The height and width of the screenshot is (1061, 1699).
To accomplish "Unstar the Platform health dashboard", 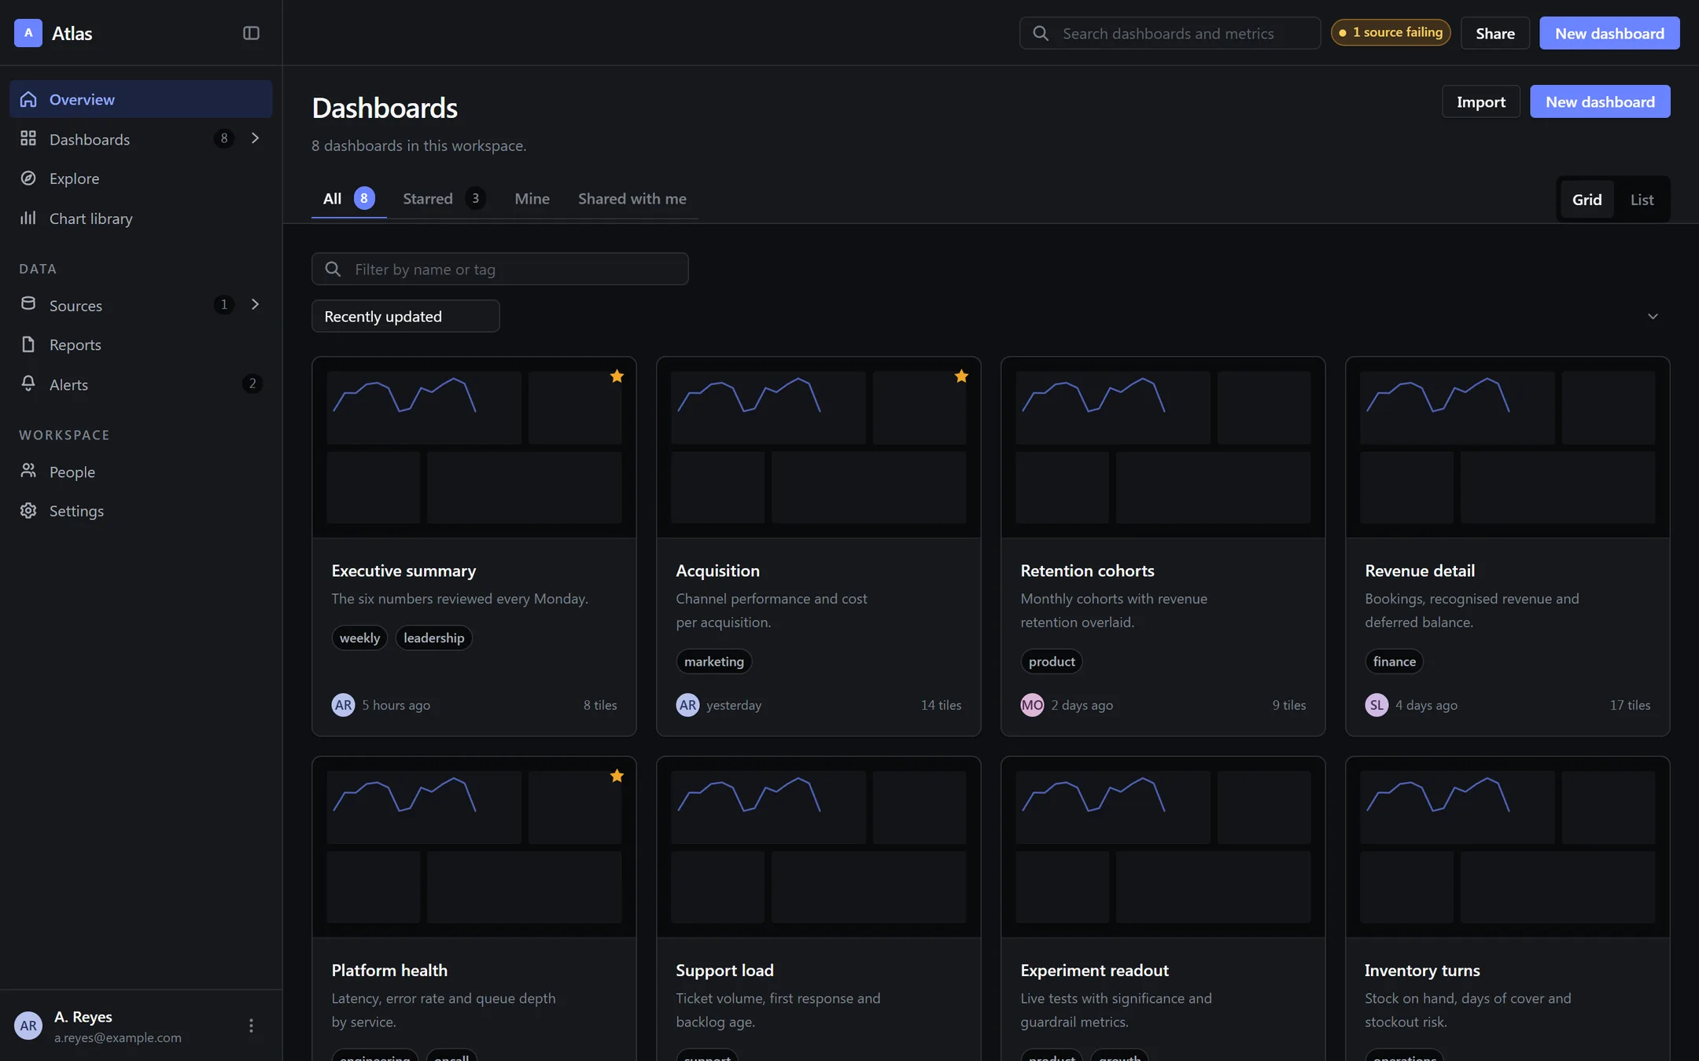I will 617,776.
